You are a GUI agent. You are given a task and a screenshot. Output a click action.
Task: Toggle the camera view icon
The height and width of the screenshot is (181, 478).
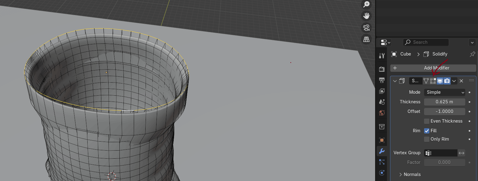click(366, 28)
